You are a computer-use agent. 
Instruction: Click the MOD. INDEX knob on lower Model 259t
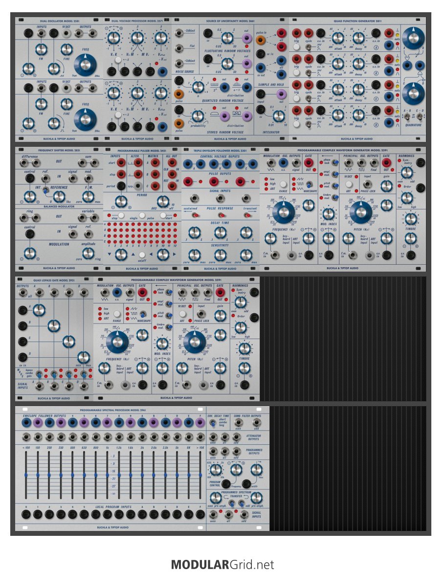(162, 344)
